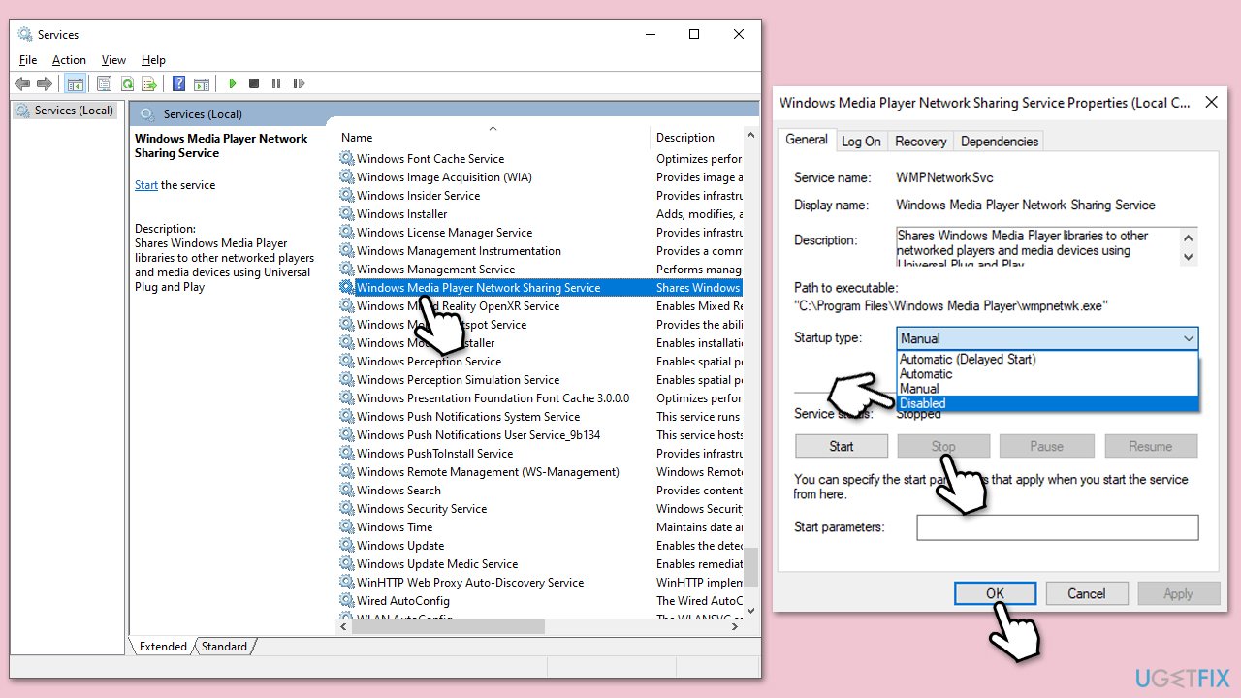Viewport: 1241px width, 698px height.
Task: Click the Pause Service toolbar icon
Action: 276,84
